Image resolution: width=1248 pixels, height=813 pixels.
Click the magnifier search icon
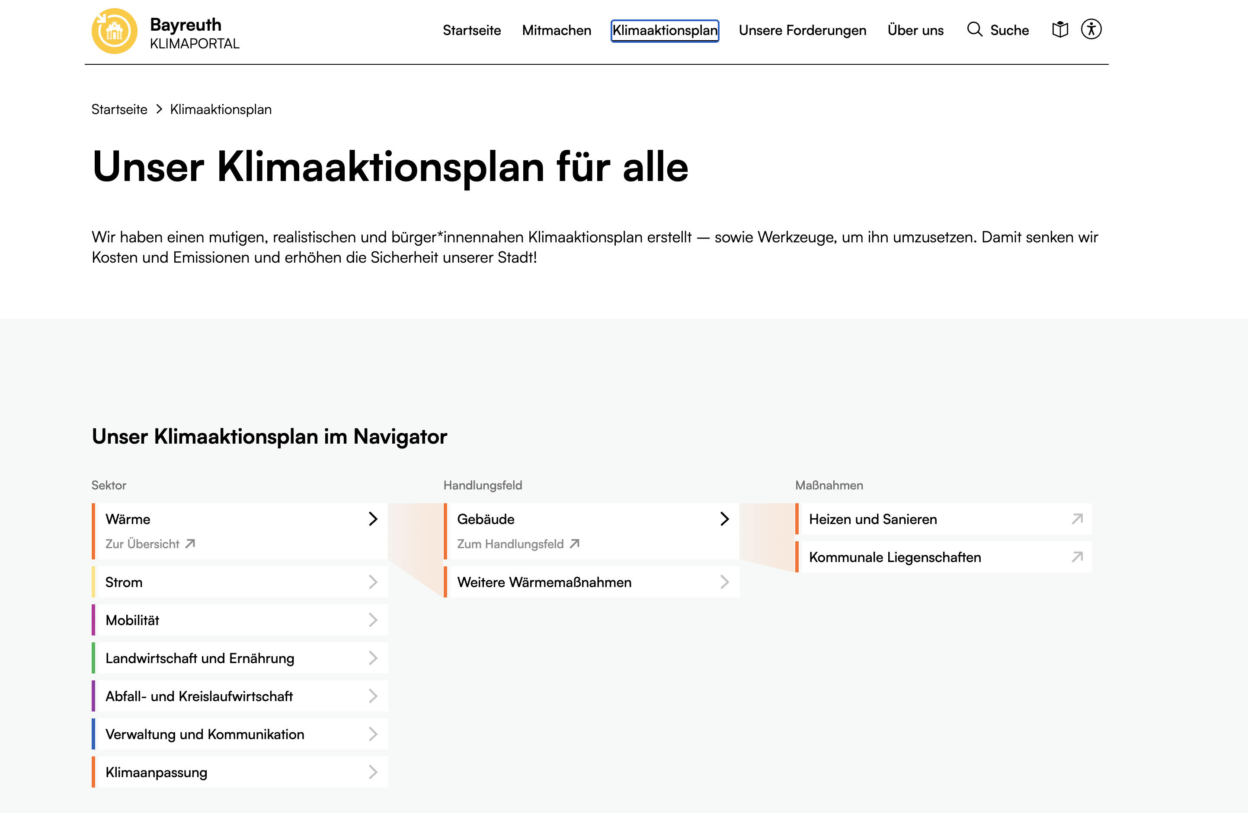coord(974,29)
